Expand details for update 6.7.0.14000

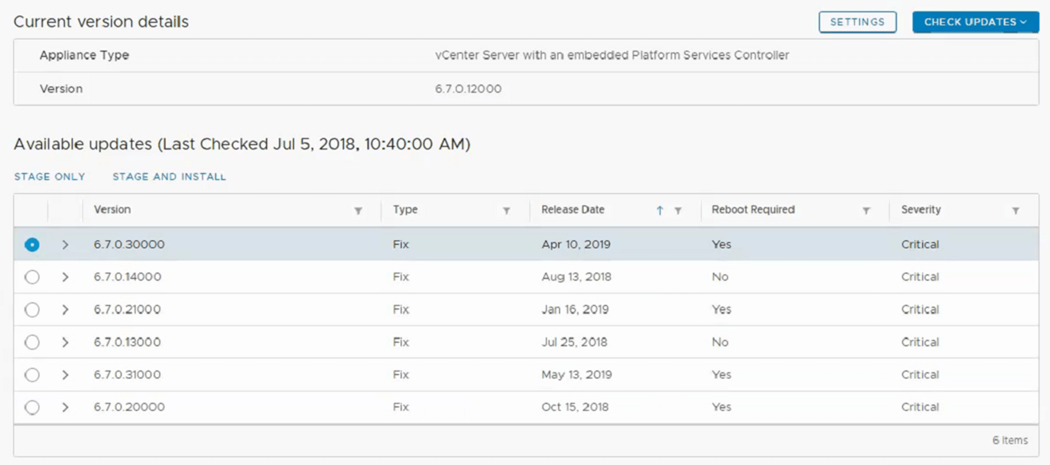pos(65,277)
